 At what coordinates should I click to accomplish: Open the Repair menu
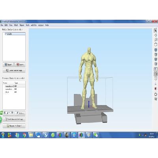coord(22,25)
